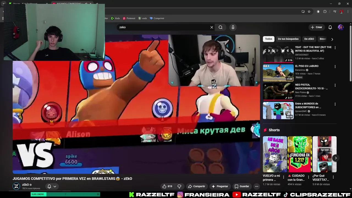Open the Comprimir bookmark

[157, 18]
